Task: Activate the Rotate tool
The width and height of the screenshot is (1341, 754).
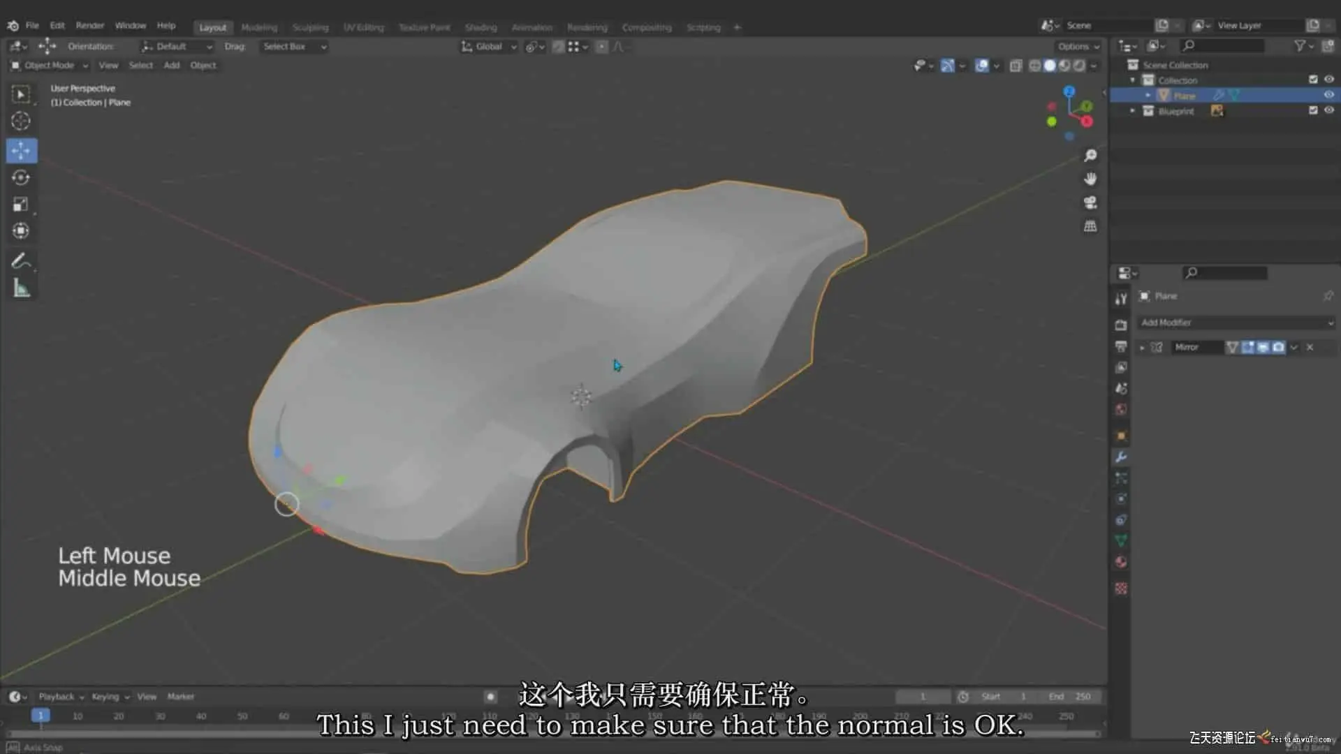Action: (21, 177)
